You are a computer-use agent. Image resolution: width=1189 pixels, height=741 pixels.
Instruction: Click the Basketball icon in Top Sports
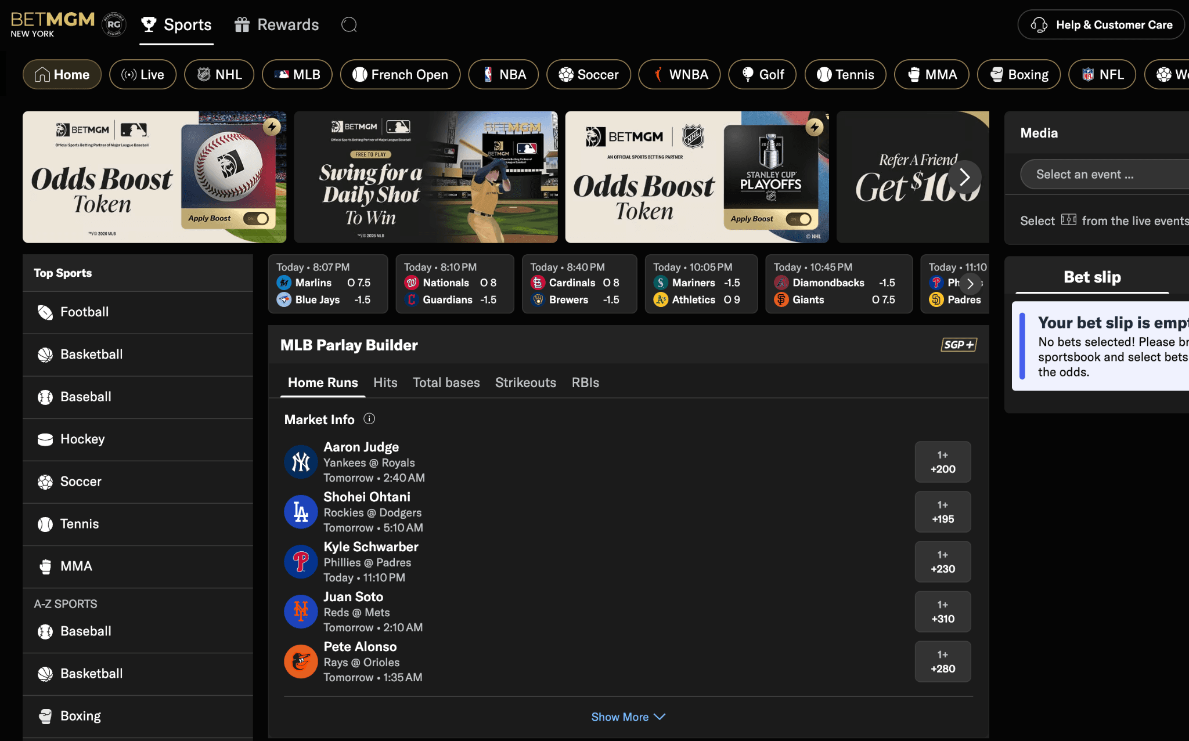click(x=45, y=355)
